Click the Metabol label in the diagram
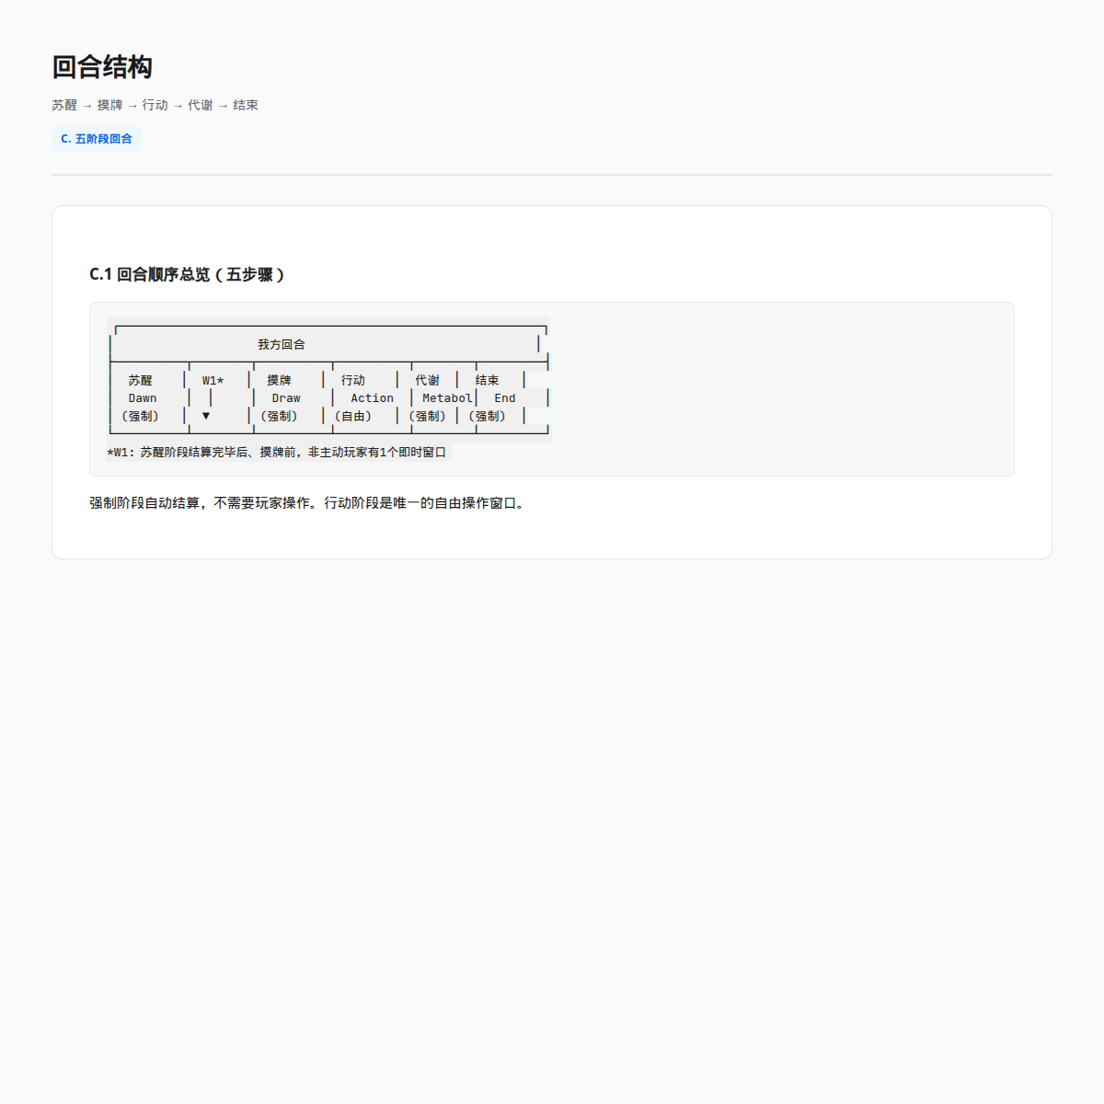The image size is (1104, 1104). click(x=447, y=398)
